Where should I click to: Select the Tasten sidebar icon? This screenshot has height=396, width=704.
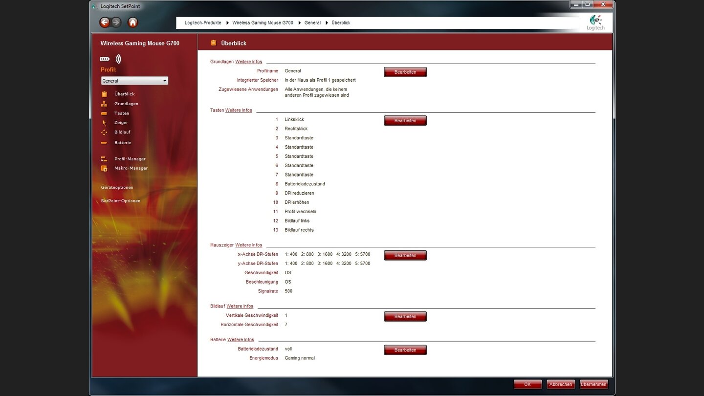pos(104,113)
